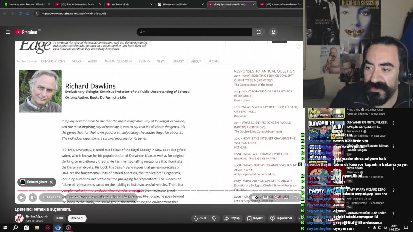Screen dimensions: 413x232
Task: Open options menu for Ronald Reagan video
Action: point(393,146)
